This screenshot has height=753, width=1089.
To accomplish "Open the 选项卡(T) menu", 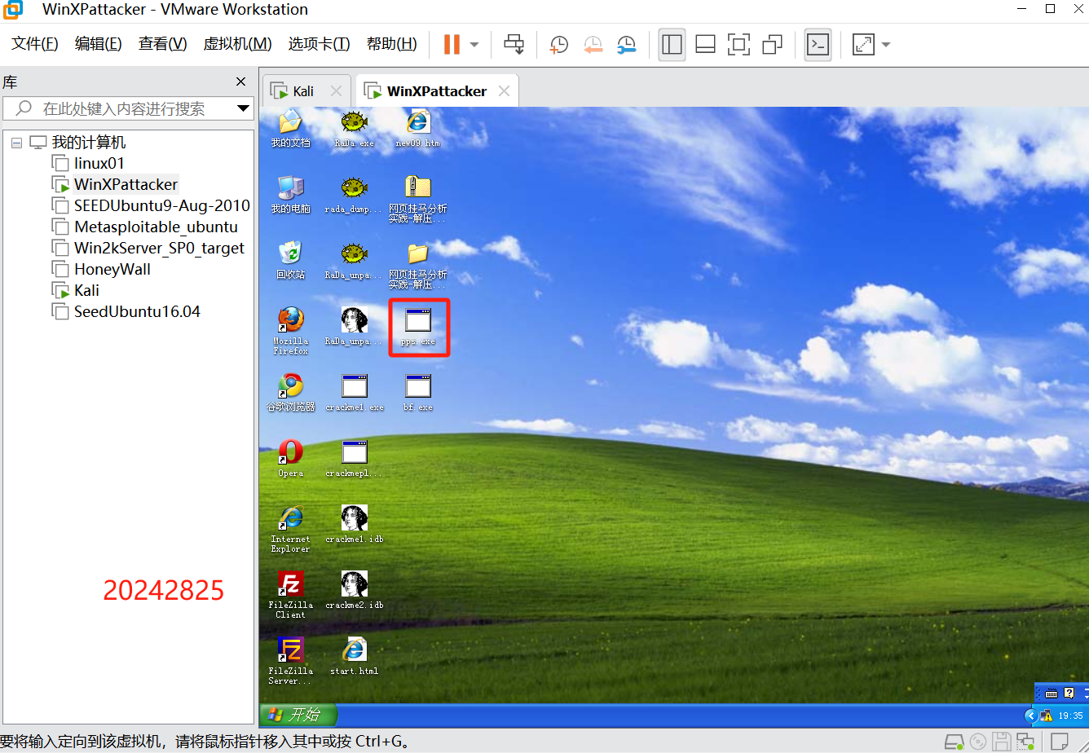I will [x=319, y=44].
